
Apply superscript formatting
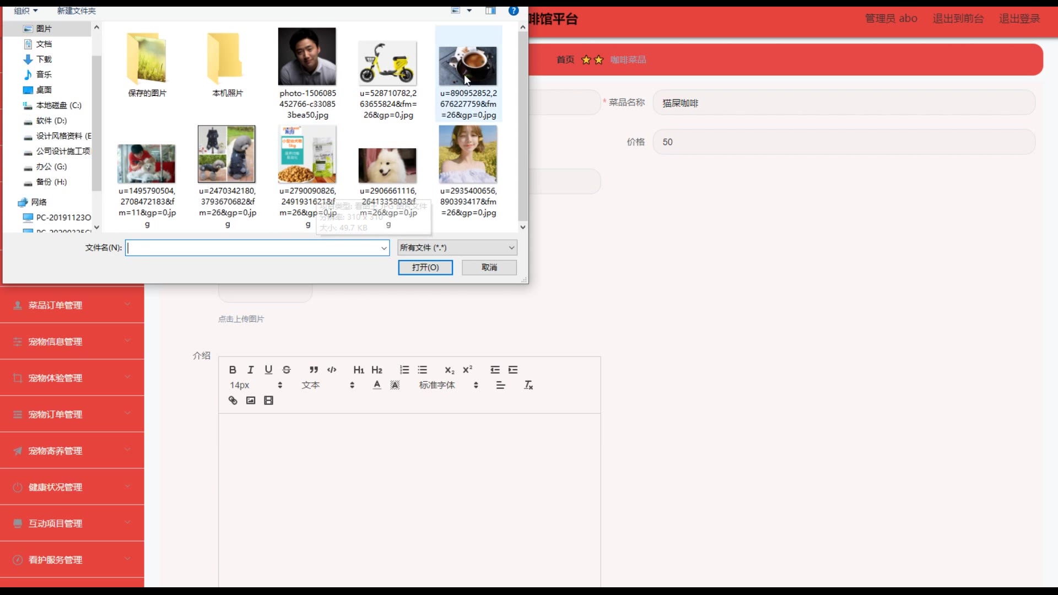tap(467, 370)
